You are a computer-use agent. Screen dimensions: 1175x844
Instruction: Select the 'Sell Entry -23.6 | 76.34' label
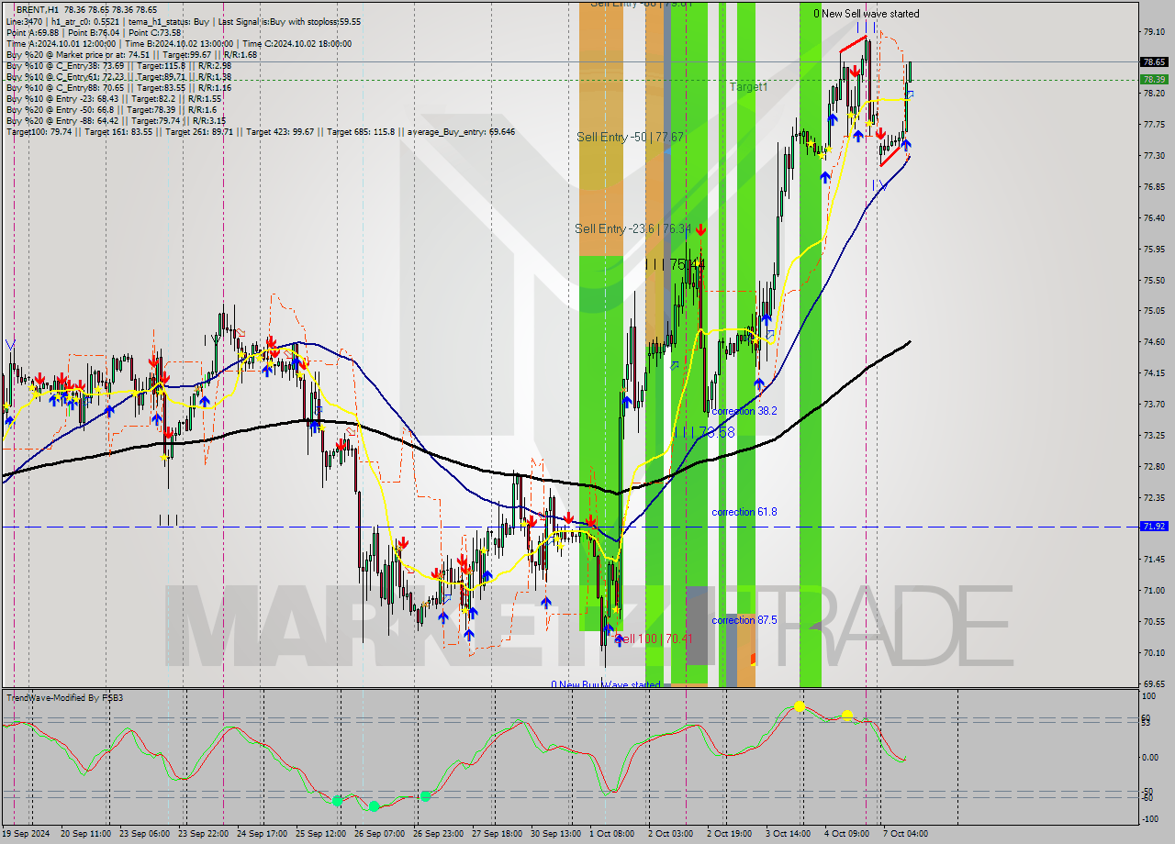[632, 228]
